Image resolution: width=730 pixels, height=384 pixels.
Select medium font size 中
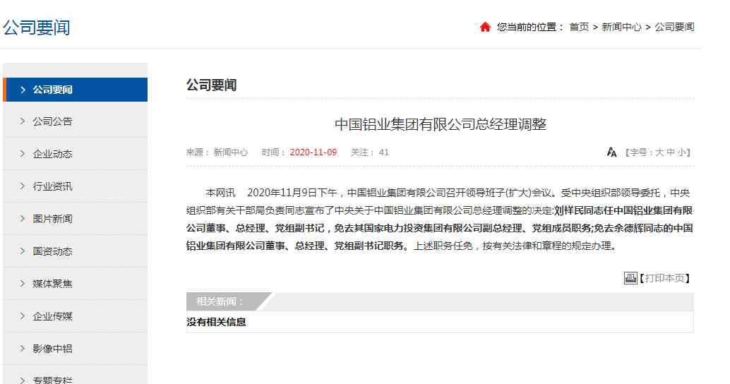click(671, 152)
